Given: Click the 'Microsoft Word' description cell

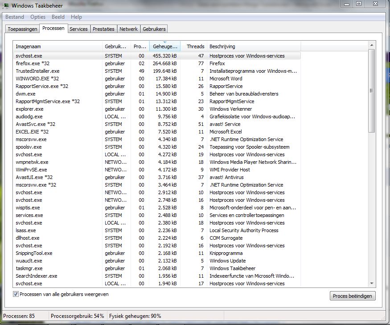Looking at the screenshot, I should tap(226, 79).
